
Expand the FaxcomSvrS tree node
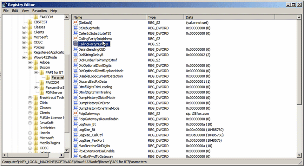tap(36, 87)
